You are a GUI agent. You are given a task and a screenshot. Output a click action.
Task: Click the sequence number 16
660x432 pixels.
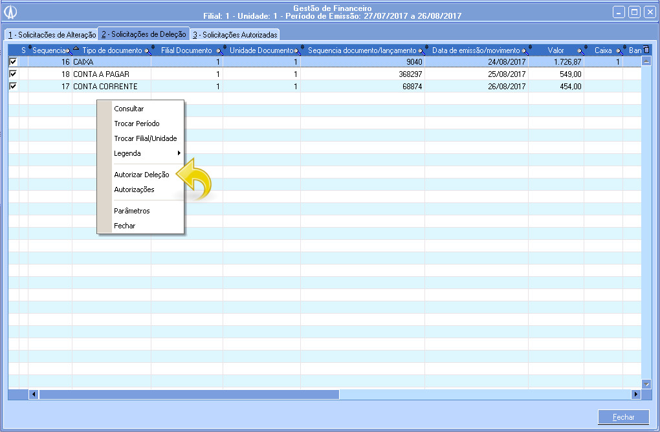pyautogui.click(x=65, y=62)
